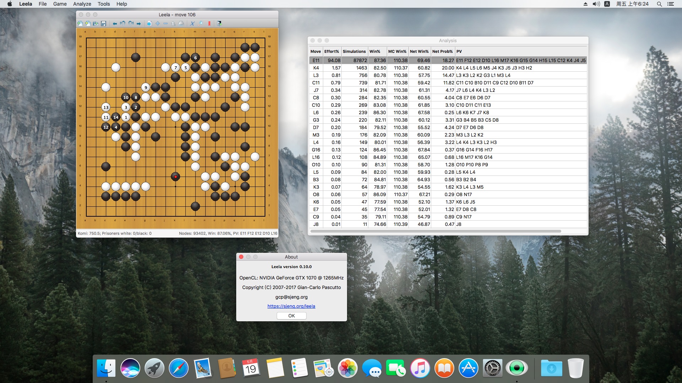
Task: Click the exit door toolbar icon
Action: pyautogui.click(x=219, y=23)
